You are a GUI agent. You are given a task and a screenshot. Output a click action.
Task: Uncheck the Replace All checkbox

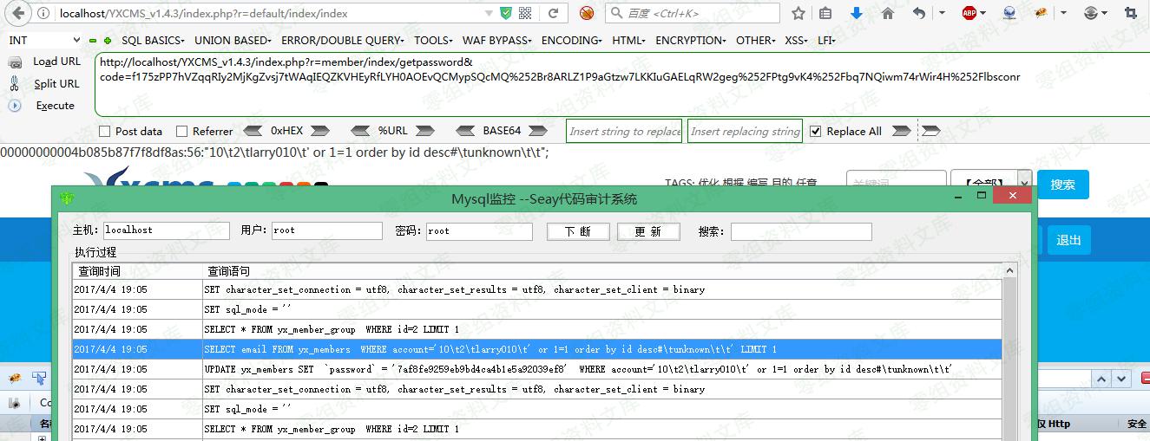(x=815, y=132)
